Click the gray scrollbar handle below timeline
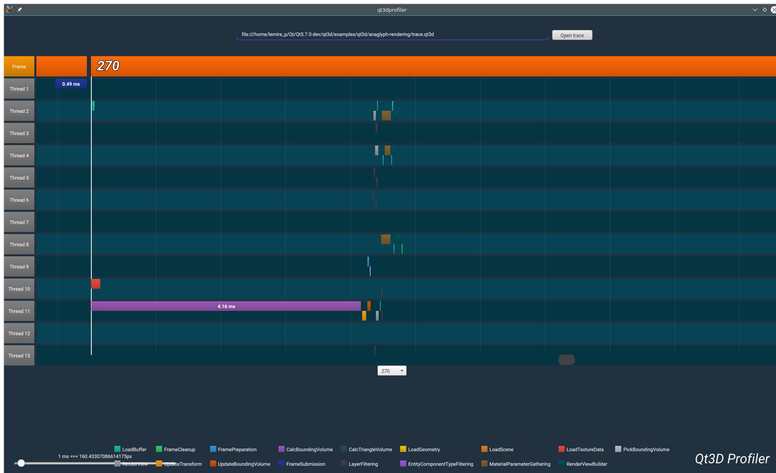 click(567, 360)
